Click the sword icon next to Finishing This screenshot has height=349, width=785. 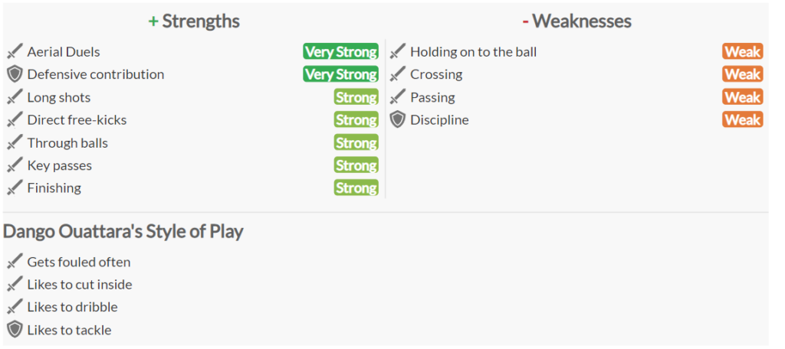pos(15,188)
